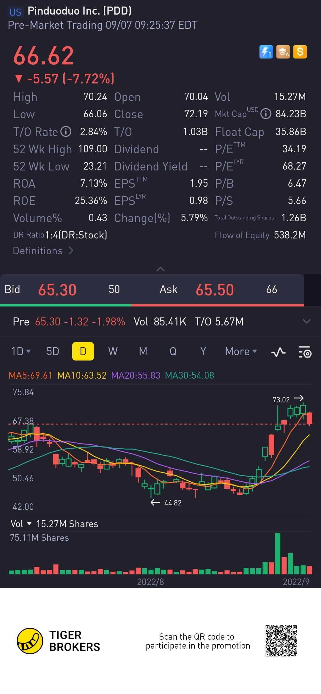Tap the 52 Wk Low value 23.21
Screen dimensions: 321x694
95,166
